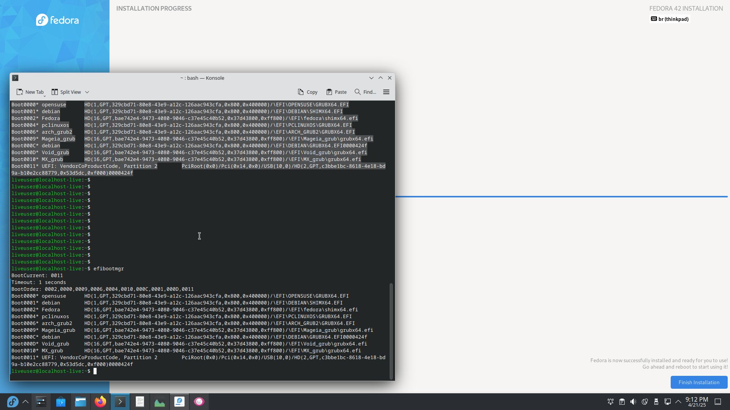This screenshot has height=410, width=730.
Task: Click the Copy button in Konsole toolbar
Action: (308, 92)
